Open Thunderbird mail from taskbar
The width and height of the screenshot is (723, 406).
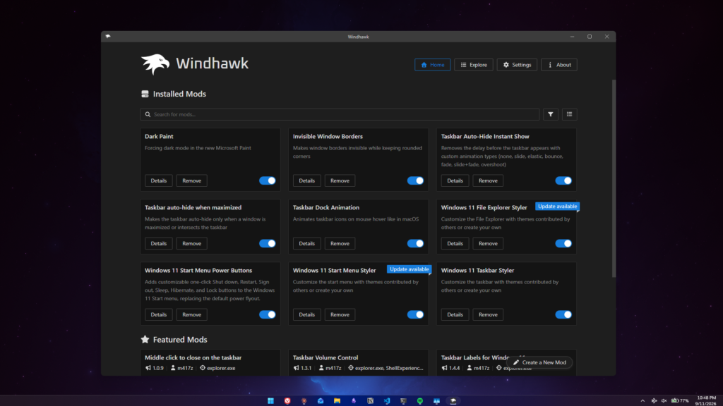[321, 401]
